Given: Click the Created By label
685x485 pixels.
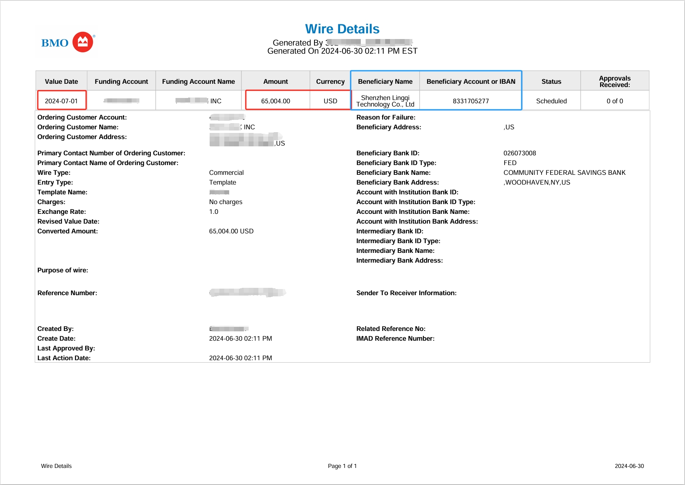Looking at the screenshot, I should click(x=55, y=328).
